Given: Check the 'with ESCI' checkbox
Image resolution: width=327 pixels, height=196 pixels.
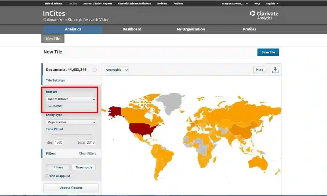Looking at the screenshot, I should [47, 106].
